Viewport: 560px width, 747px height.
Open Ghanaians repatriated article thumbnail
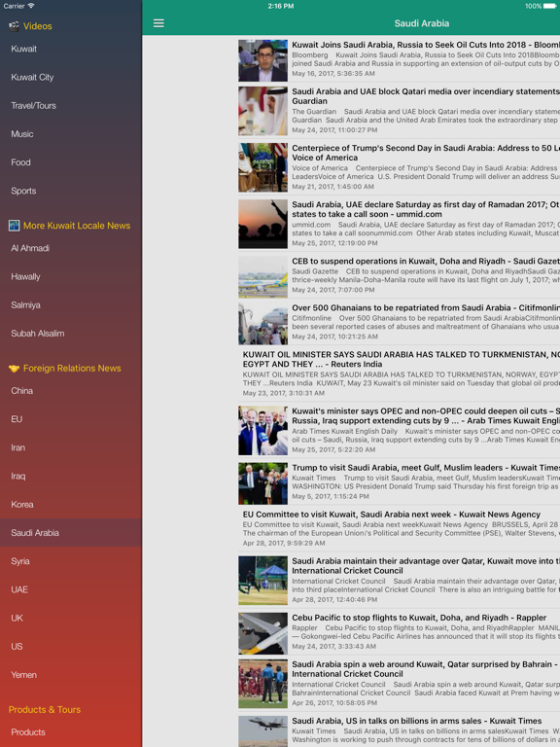(x=262, y=324)
